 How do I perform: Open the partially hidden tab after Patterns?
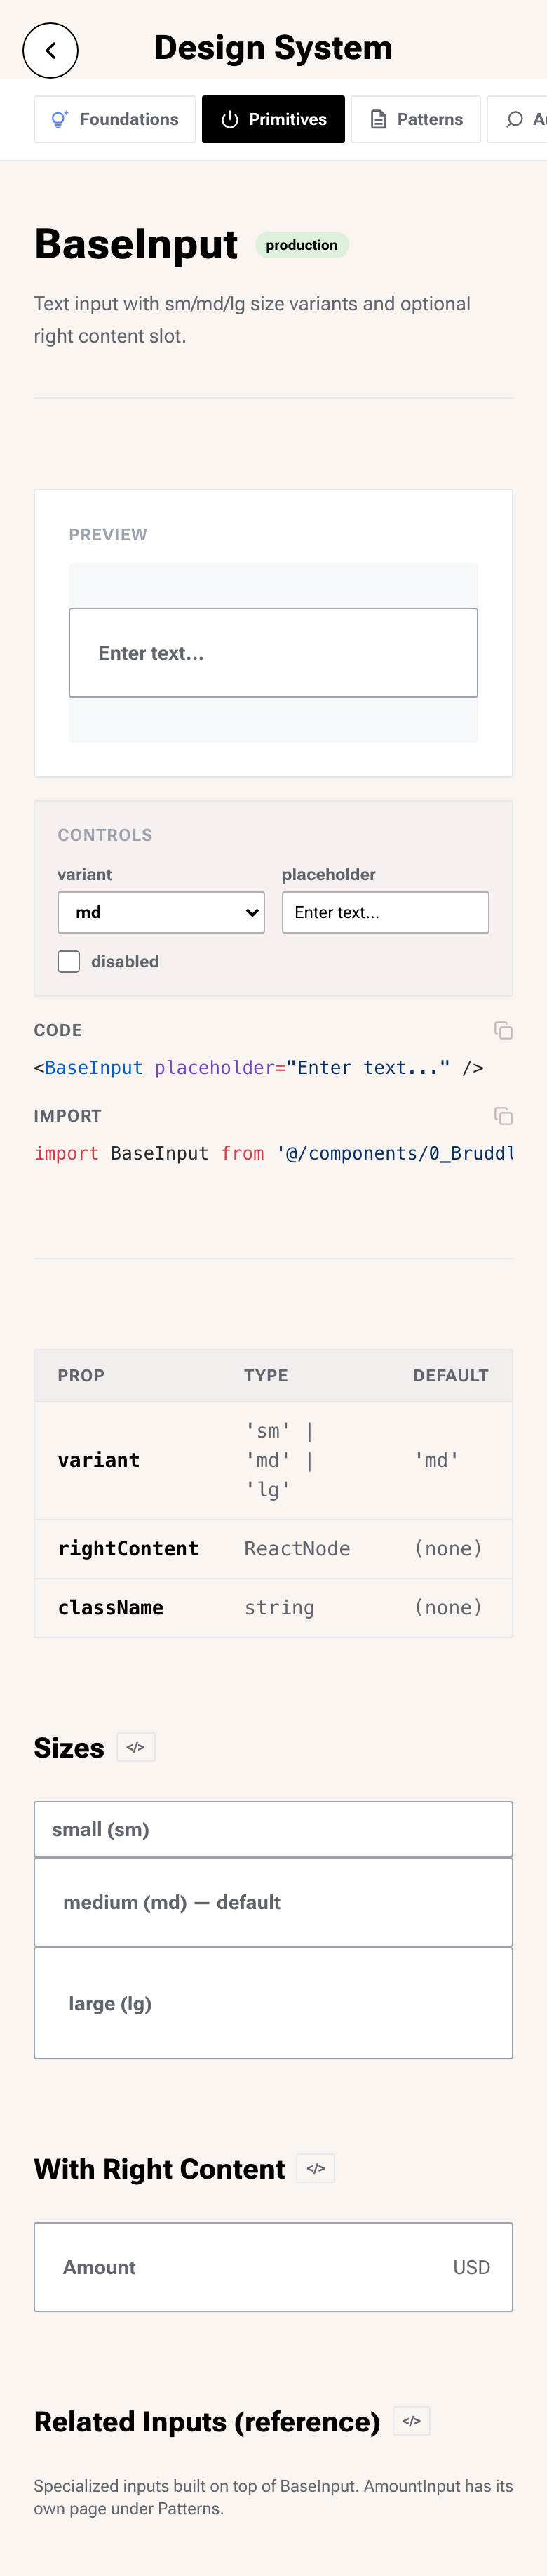pos(518,119)
